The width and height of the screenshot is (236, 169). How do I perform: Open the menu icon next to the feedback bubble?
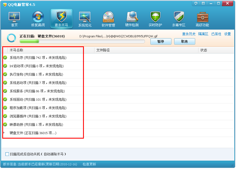pyautogui.click(x=203, y=3)
